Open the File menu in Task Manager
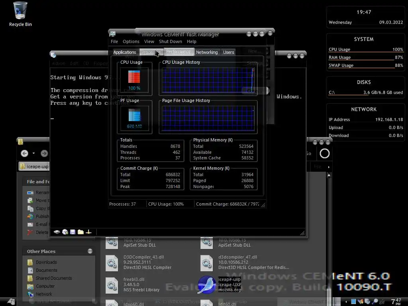 pyautogui.click(x=114, y=41)
